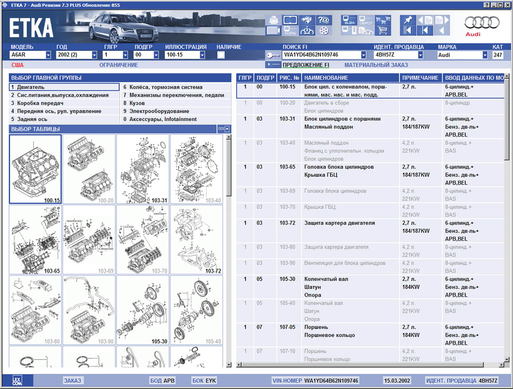
Task: Click the key icon beside ПОИСК FI
Action: (272, 55)
